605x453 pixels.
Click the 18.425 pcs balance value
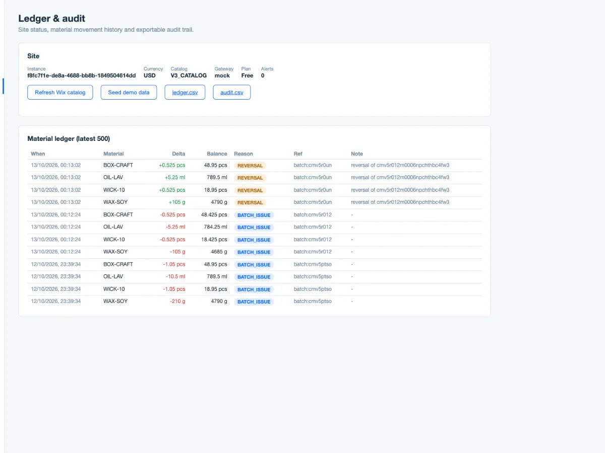(214, 240)
